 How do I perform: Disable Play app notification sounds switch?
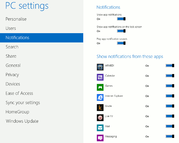[121, 43]
